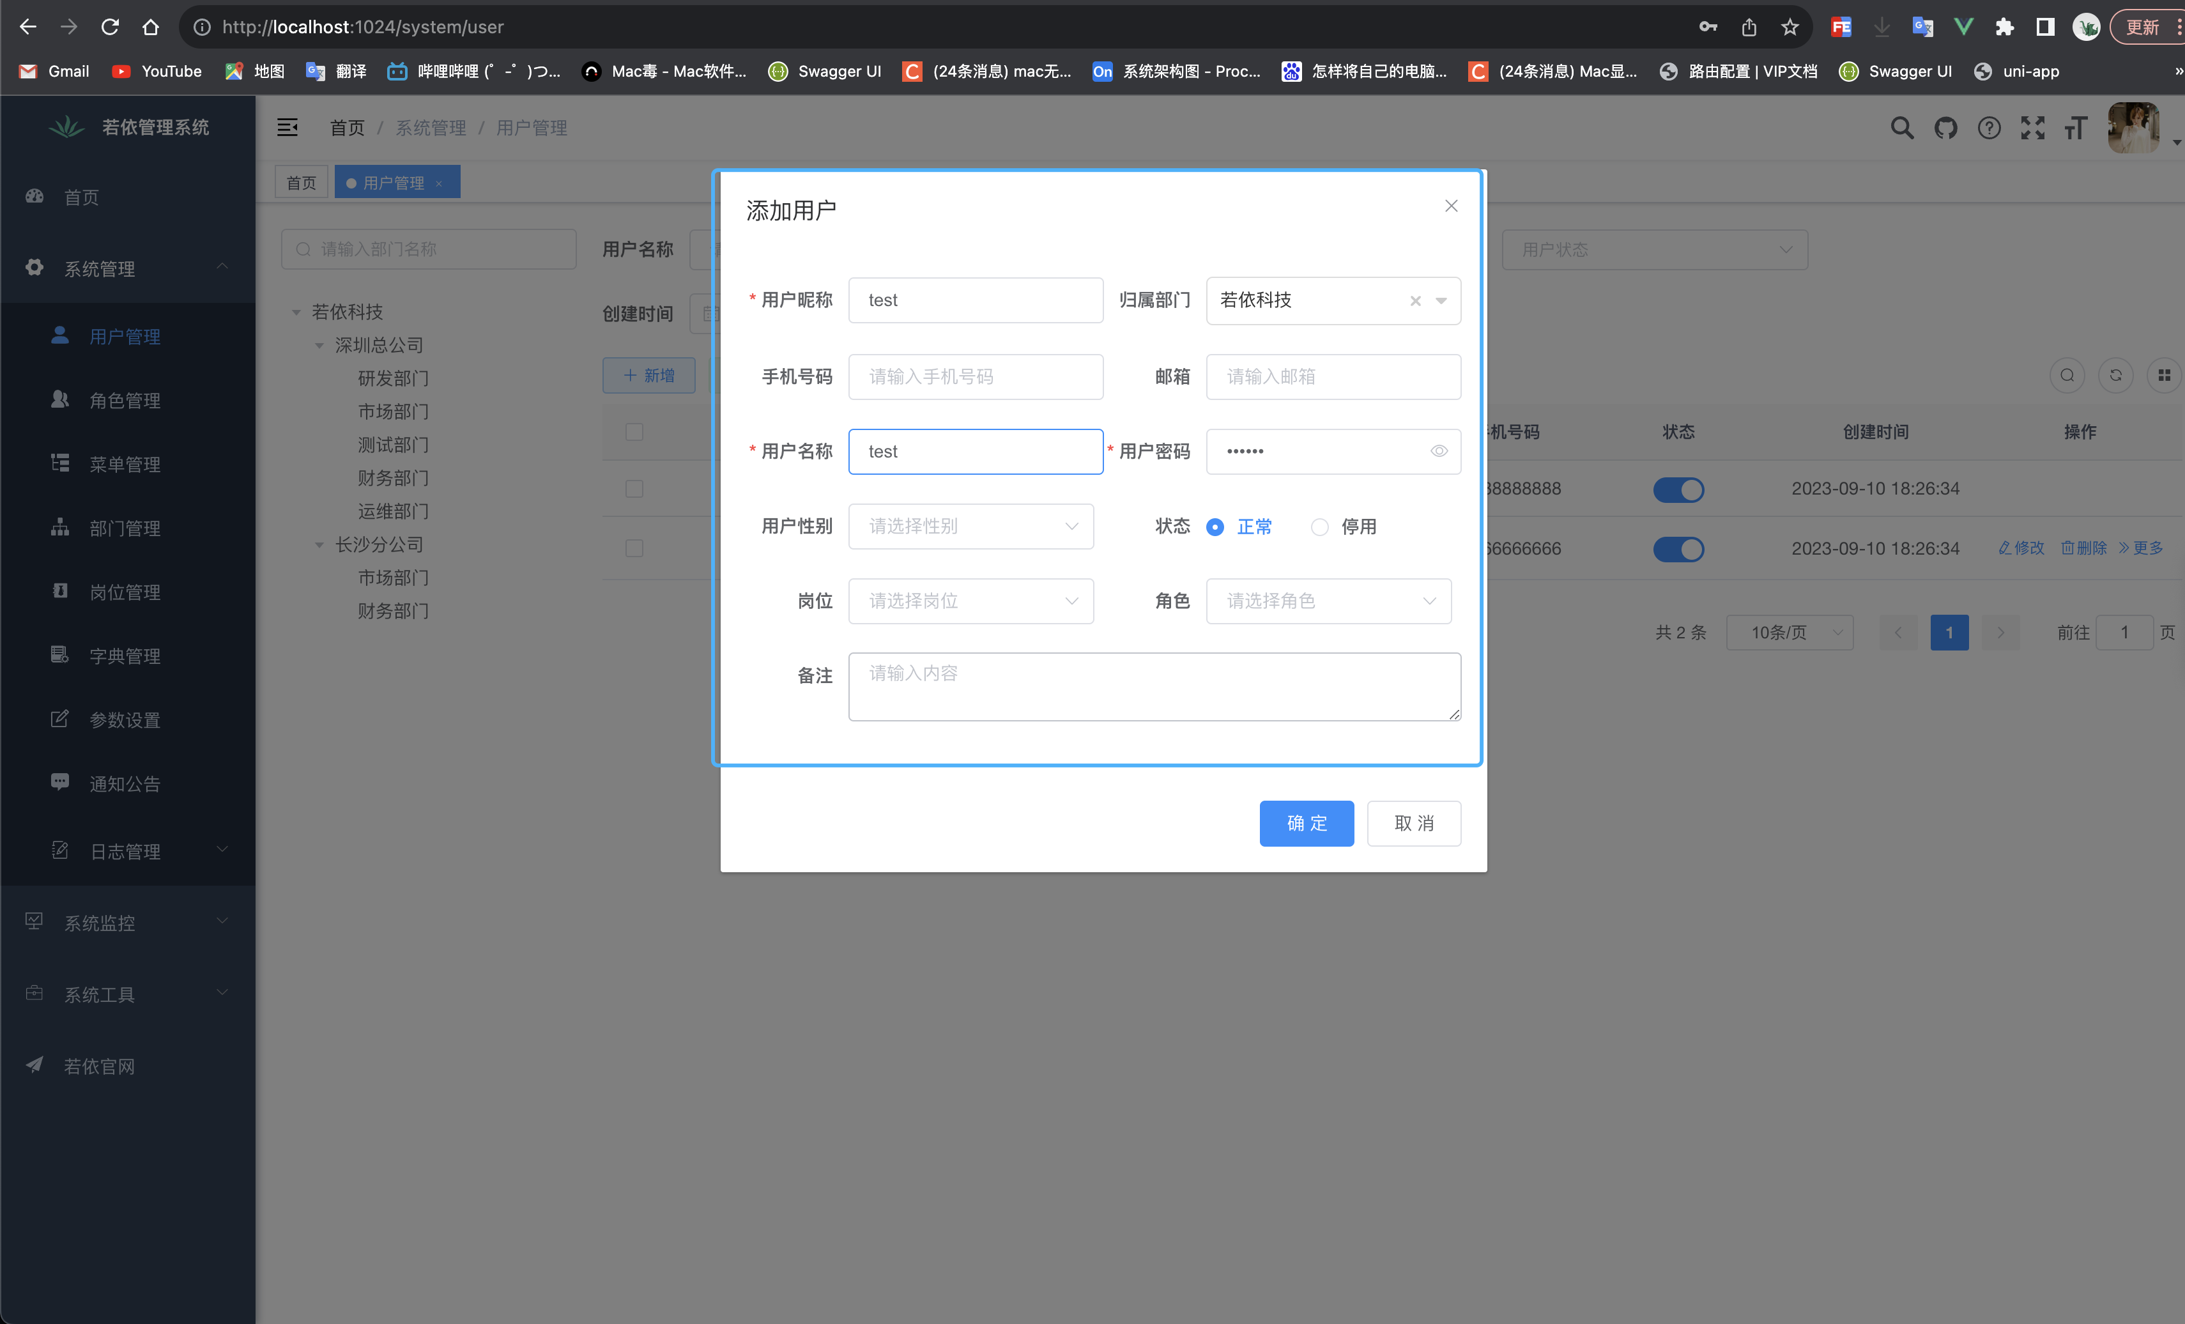Select the 停用 status radio button

(1319, 527)
